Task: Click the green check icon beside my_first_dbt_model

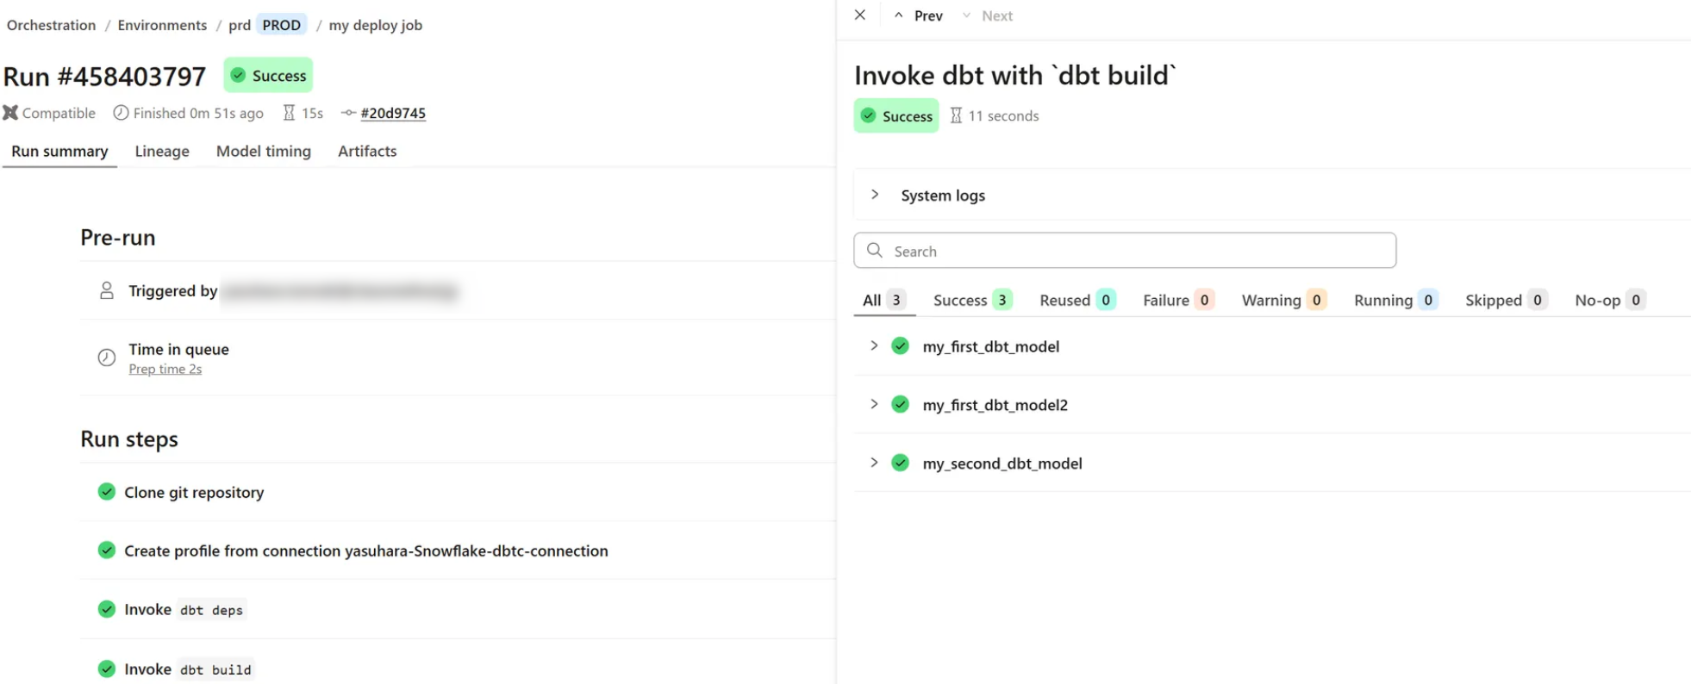Action: 900,346
